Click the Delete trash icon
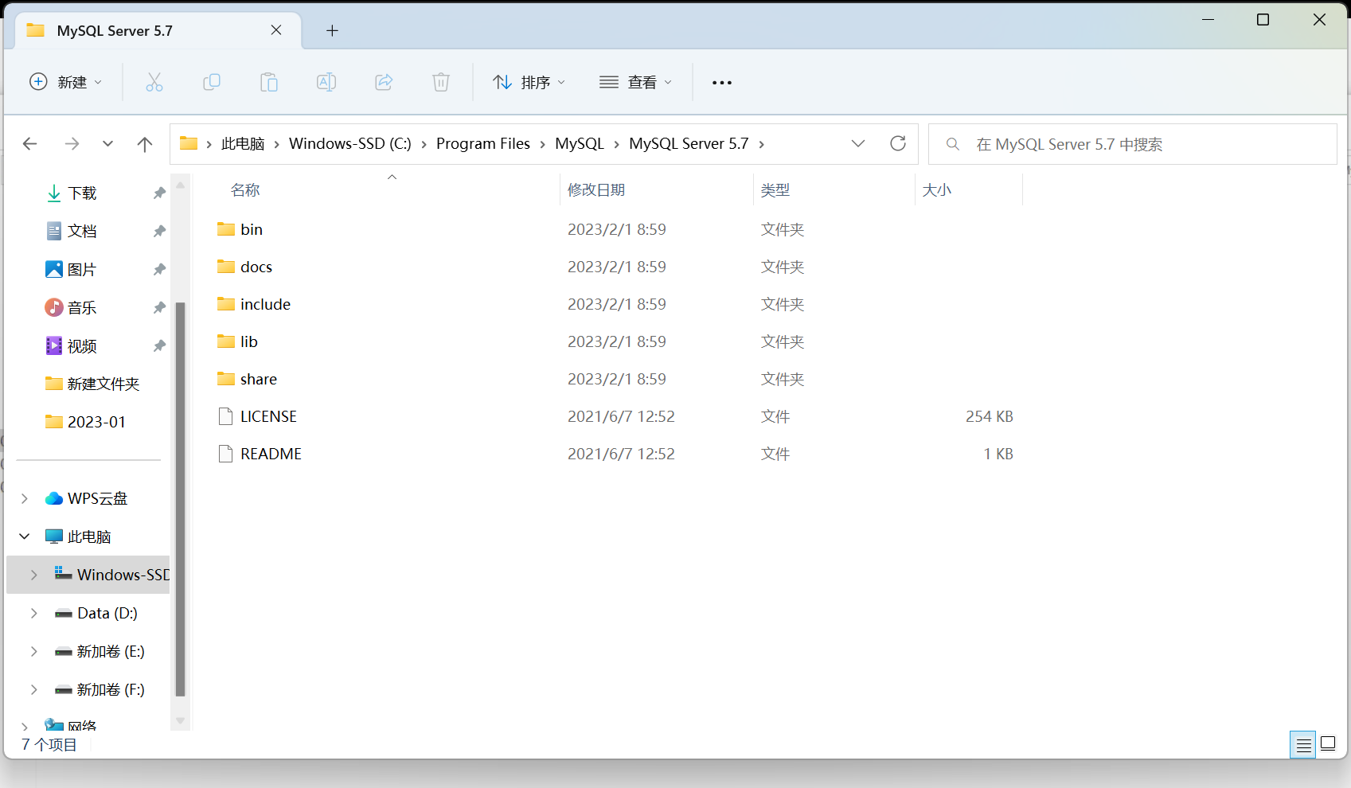The image size is (1351, 788). pyautogui.click(x=441, y=82)
